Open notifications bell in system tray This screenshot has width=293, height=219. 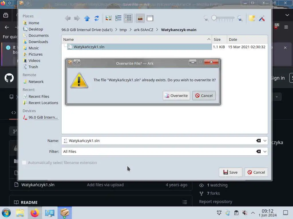[x=219, y=213]
